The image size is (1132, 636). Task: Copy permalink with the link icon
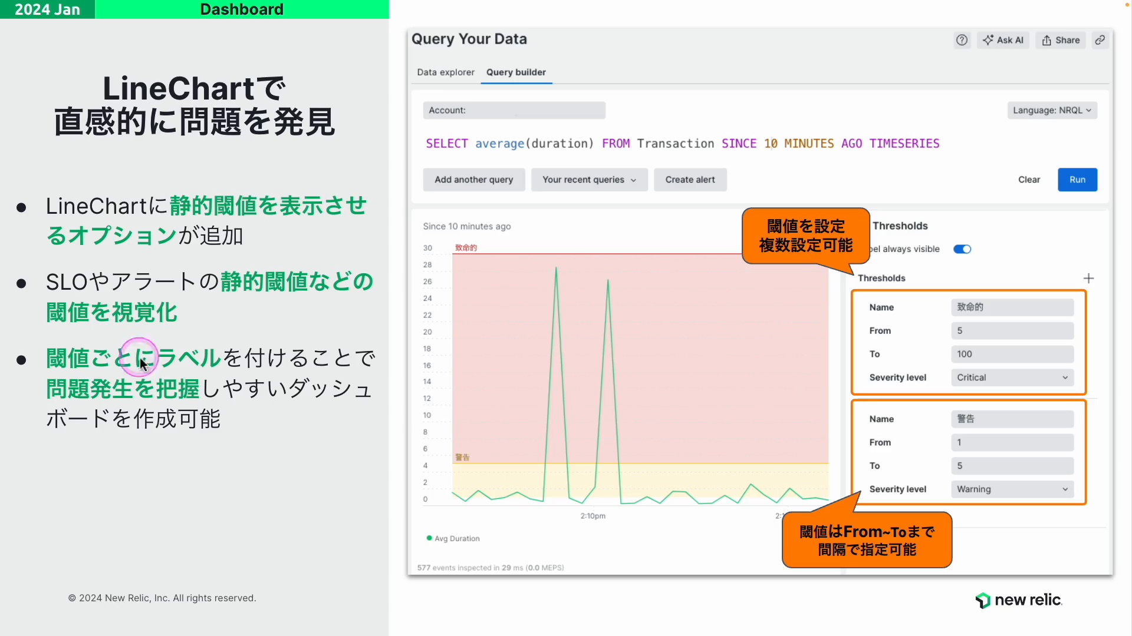[1100, 40]
